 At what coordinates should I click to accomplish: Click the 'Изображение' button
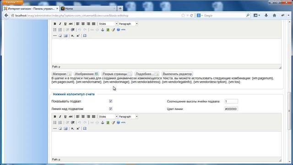pos(87,74)
